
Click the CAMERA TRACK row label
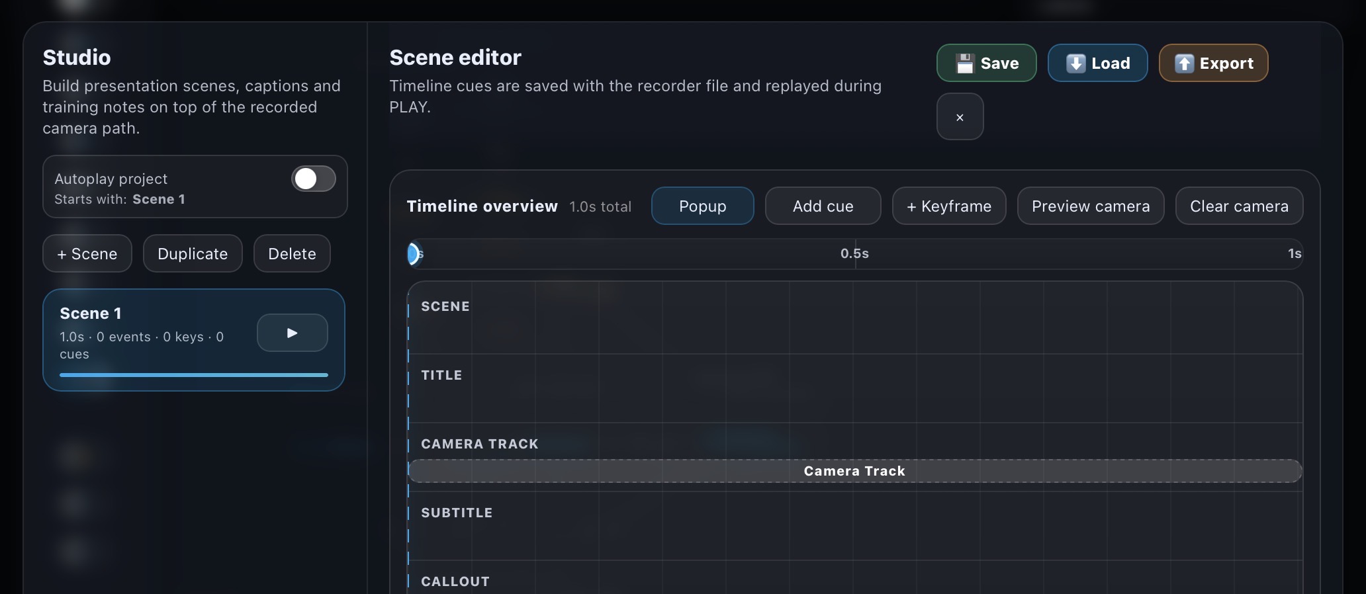[x=480, y=444]
